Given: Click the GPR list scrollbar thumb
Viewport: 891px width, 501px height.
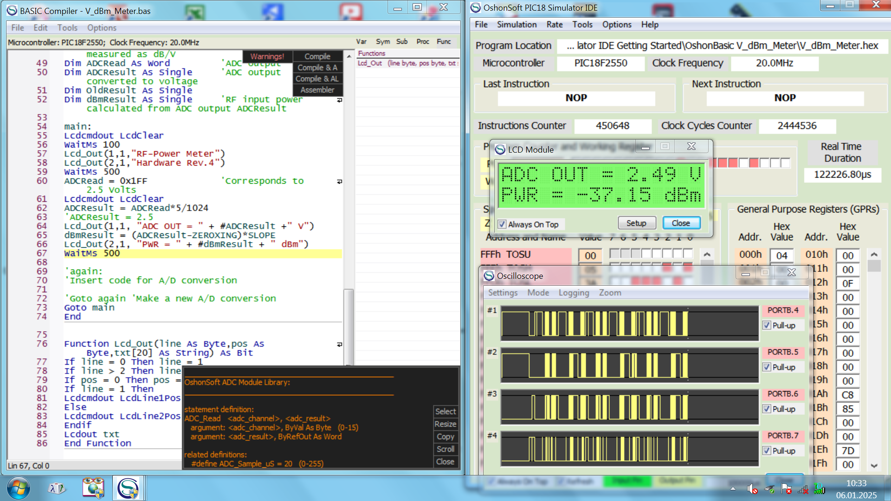Looking at the screenshot, I should tap(874, 266).
